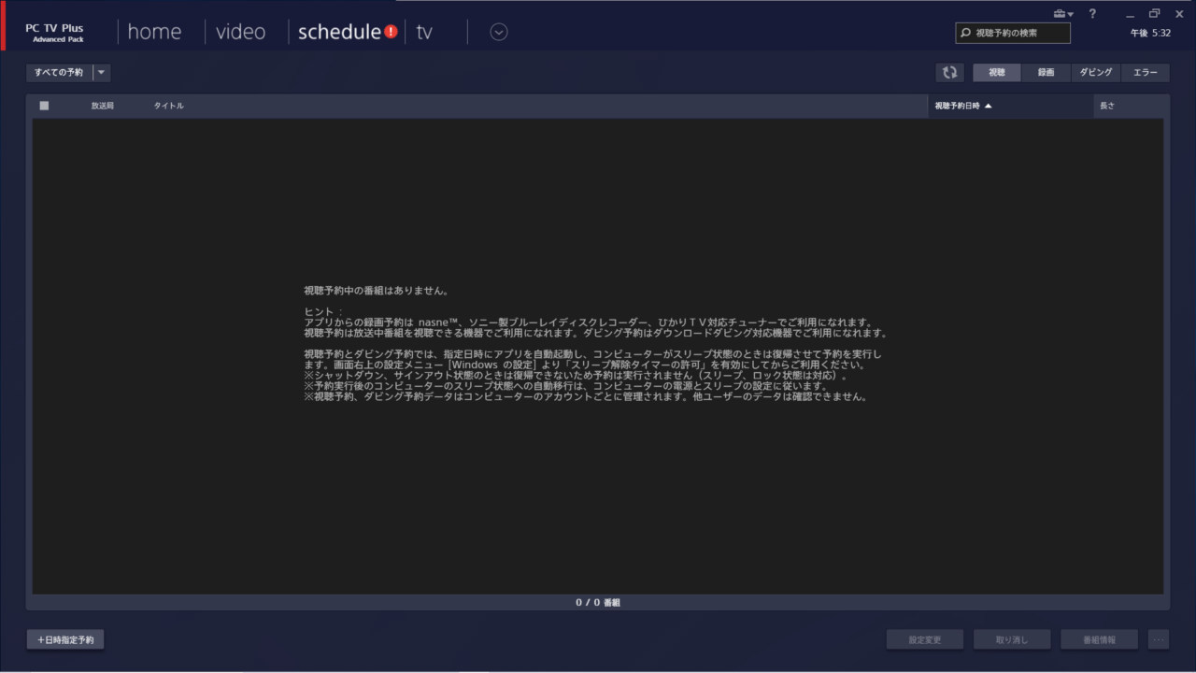
Task: Open the tv tab
Action: pos(424,32)
